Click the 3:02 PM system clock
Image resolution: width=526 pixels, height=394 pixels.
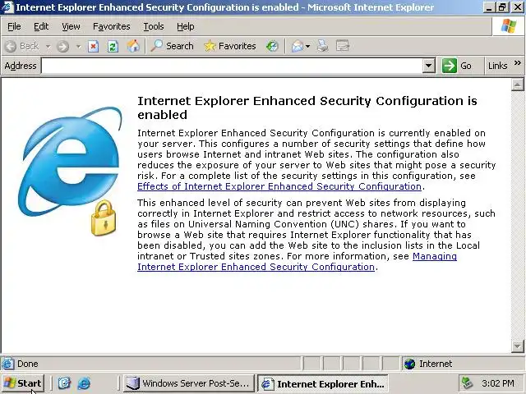498,383
